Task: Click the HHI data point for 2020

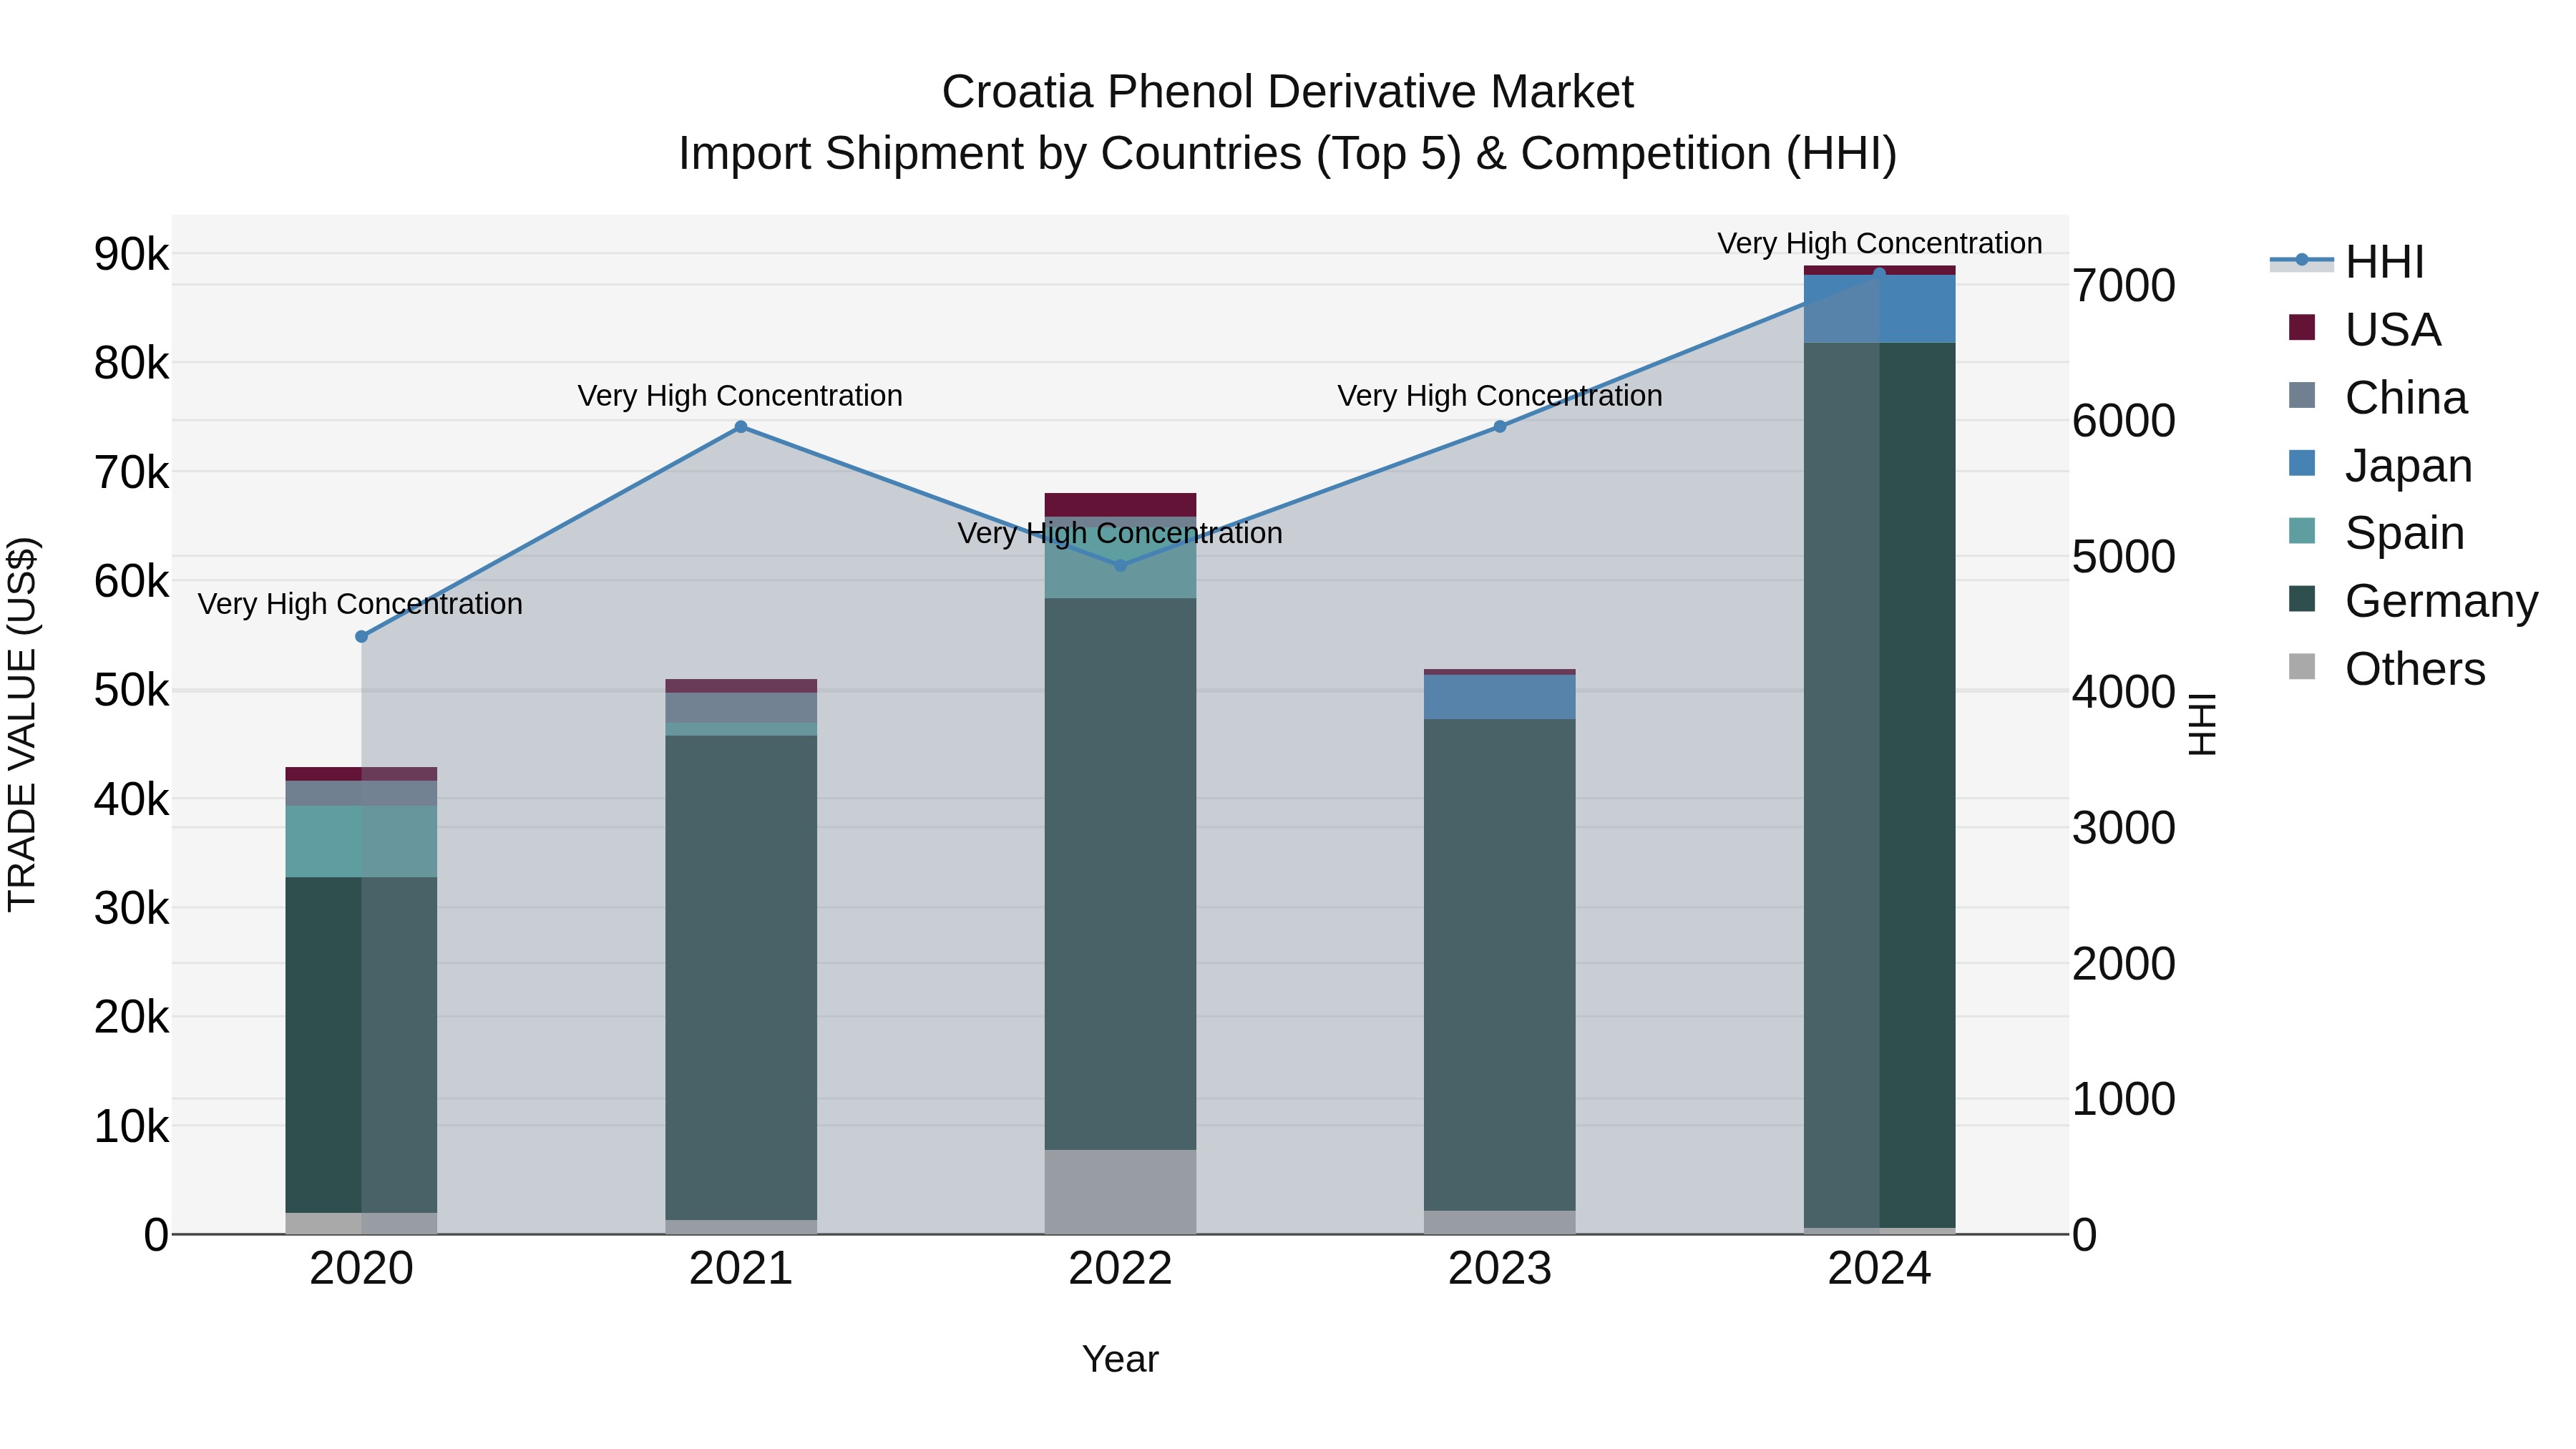Action: [x=362, y=637]
